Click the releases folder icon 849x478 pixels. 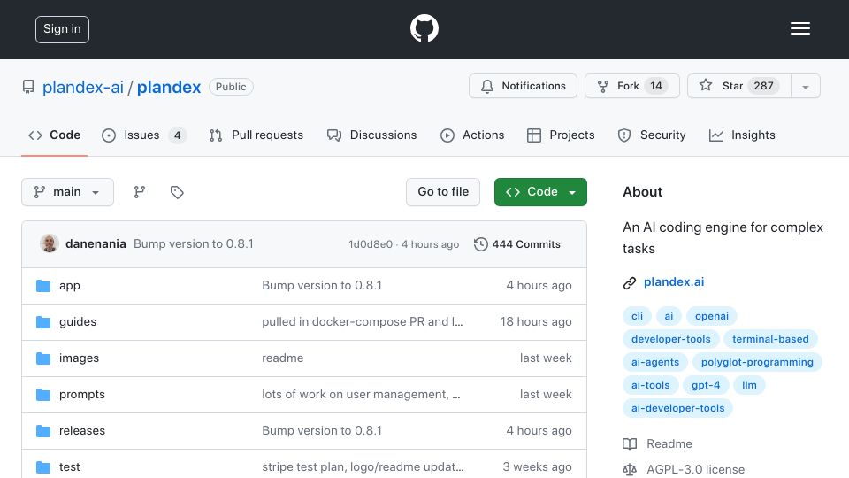point(43,431)
